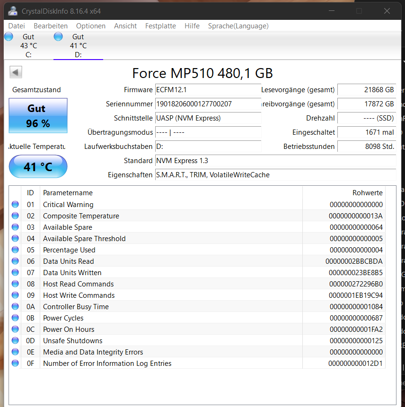Screen dimensions: 405x407
Task: Click the Gesamtzustand label
Action: click(36, 90)
